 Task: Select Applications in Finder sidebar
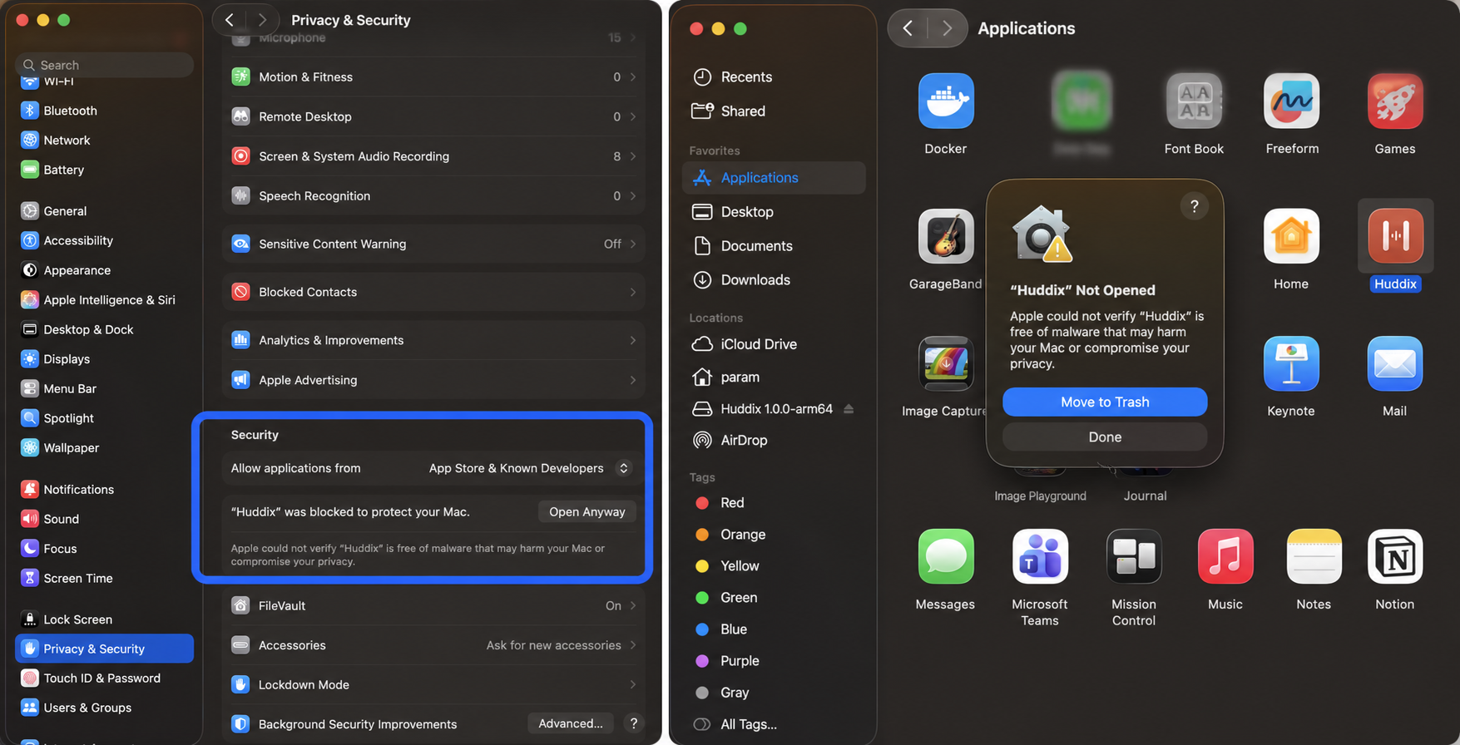tap(774, 177)
